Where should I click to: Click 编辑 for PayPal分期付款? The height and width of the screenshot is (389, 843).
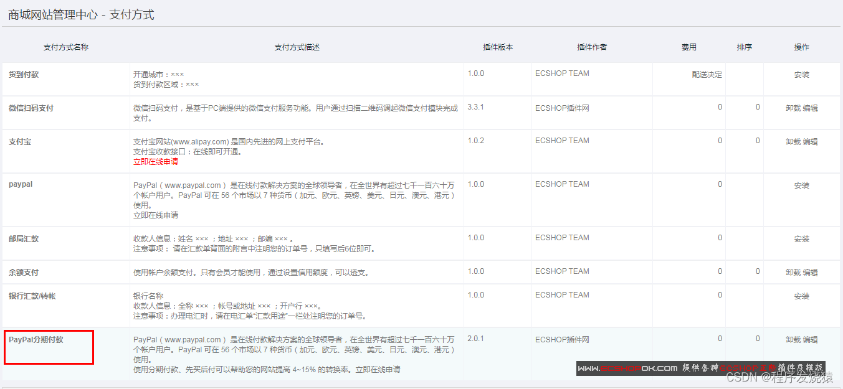pyautogui.click(x=809, y=339)
